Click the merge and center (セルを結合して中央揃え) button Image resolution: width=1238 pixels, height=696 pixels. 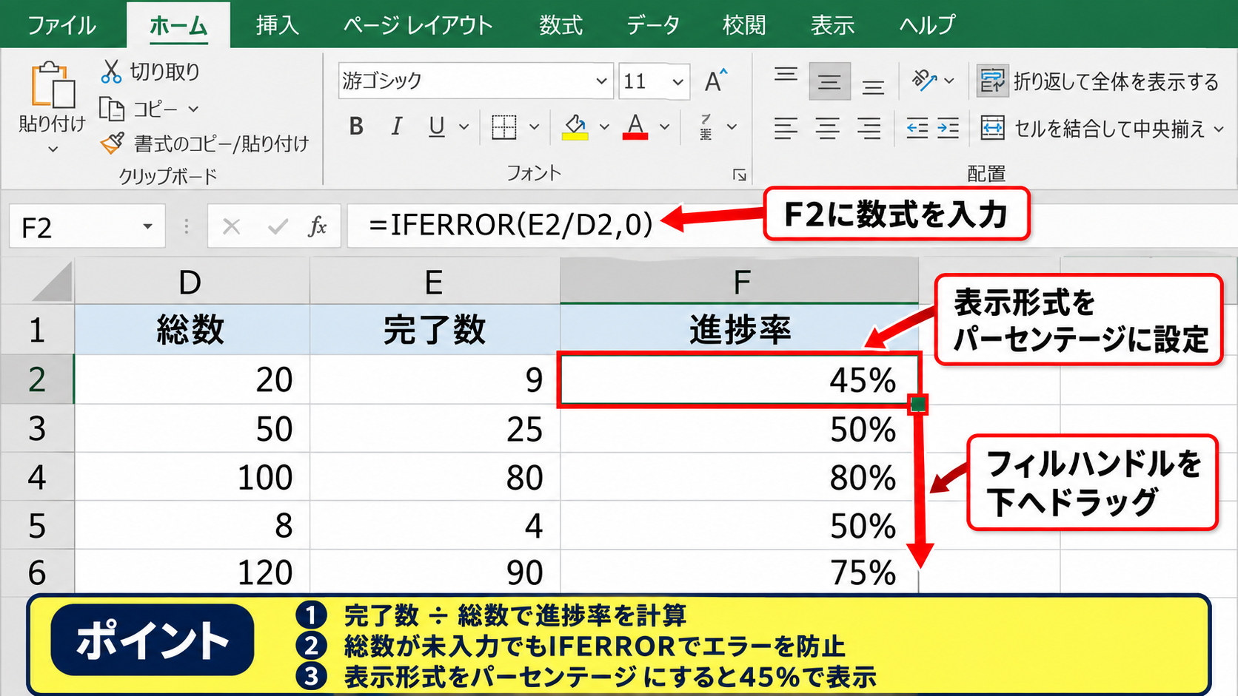(1093, 129)
